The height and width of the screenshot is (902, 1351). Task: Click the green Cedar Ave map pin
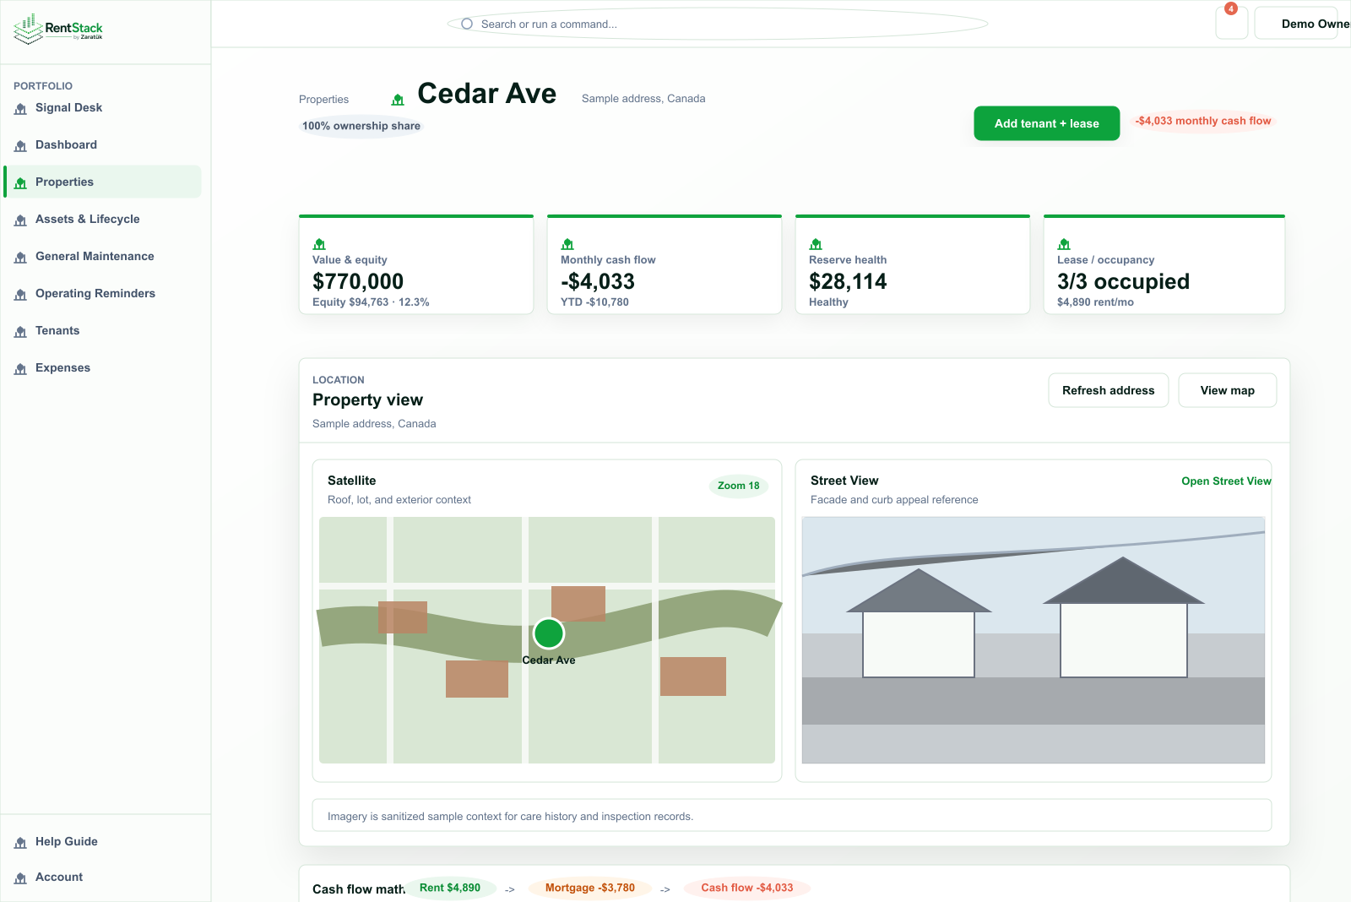[549, 633]
